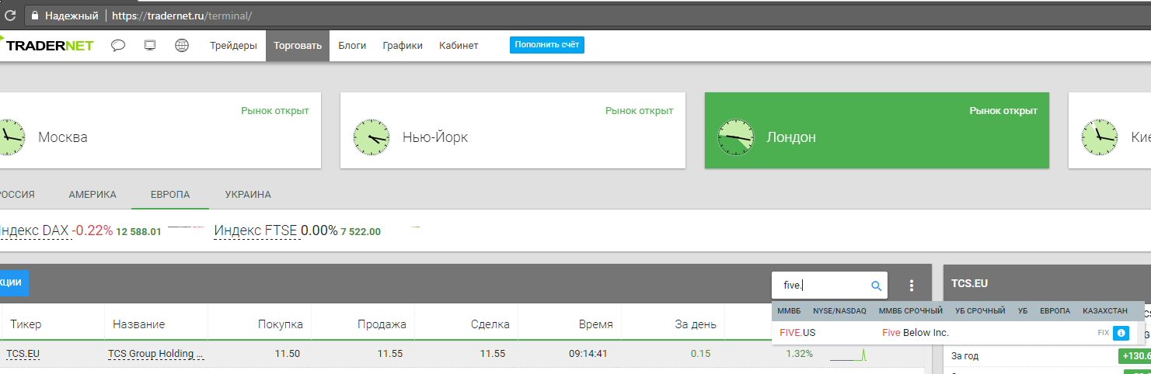Click the FIX label in search result
Screen dimensions: 1151x374
point(1103,332)
